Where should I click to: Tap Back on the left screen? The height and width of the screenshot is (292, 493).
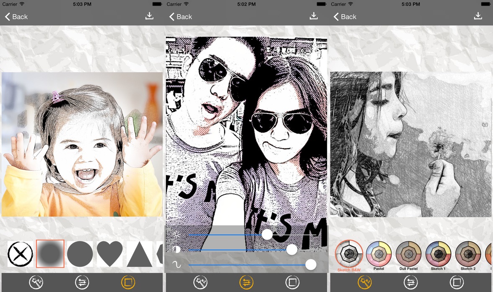click(16, 17)
